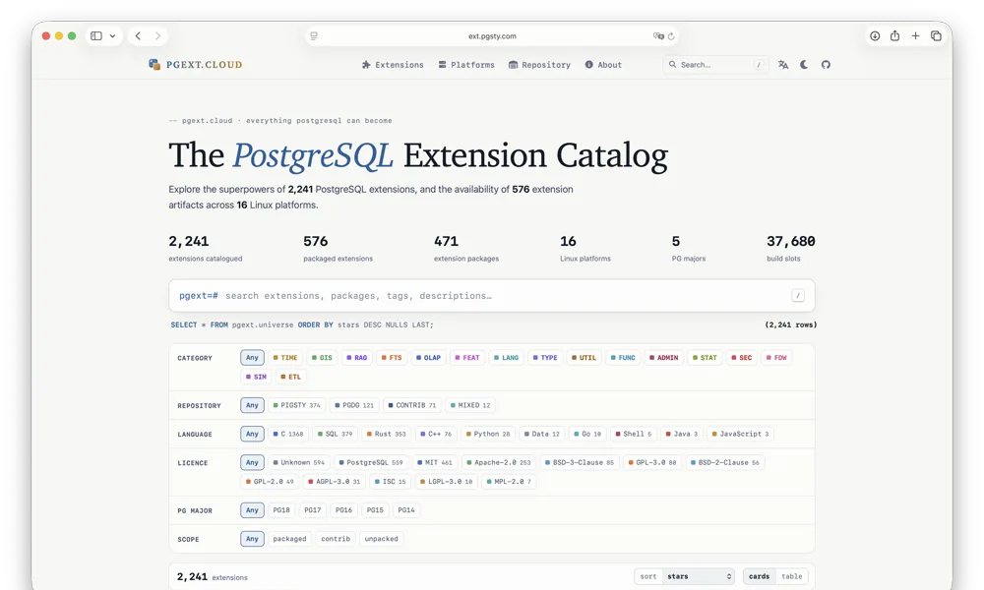Filter scope by packaged
984x590 pixels.
(289, 539)
